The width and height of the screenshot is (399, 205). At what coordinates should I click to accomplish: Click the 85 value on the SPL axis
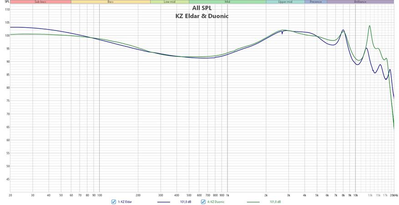[7, 75]
